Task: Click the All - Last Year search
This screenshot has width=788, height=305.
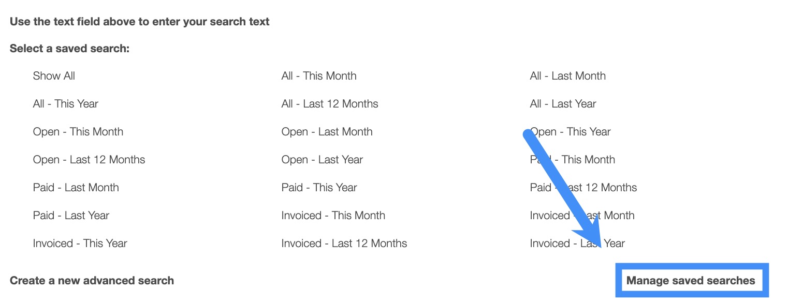Action: [563, 104]
